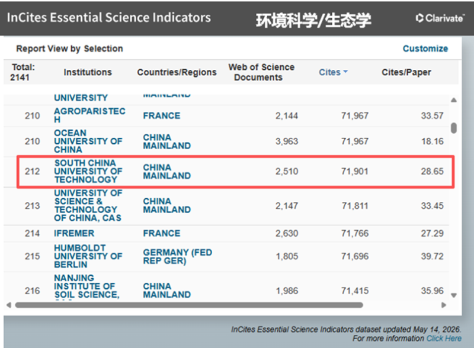Click CHINA MAINLAND in Nanjing Institute row
The image size is (474, 348).
pos(167,291)
